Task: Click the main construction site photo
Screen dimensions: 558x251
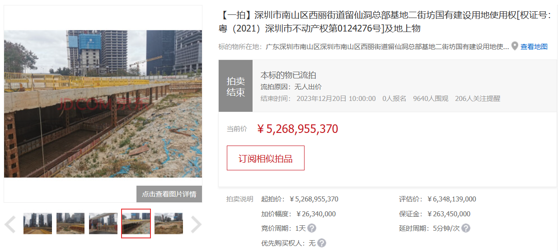Action: 103,104
